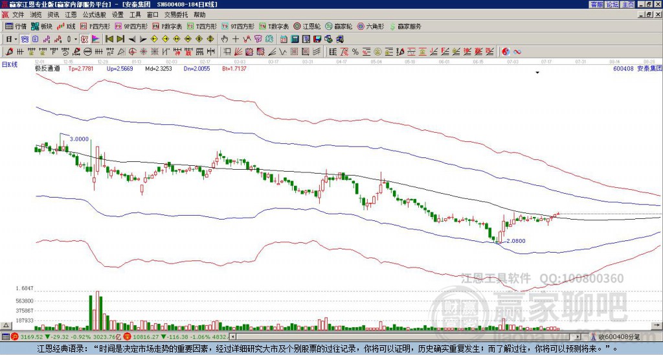Image resolution: width=663 pixels, height=355 pixels.
Task: Open the 交易委托 menu
Action: [176, 15]
